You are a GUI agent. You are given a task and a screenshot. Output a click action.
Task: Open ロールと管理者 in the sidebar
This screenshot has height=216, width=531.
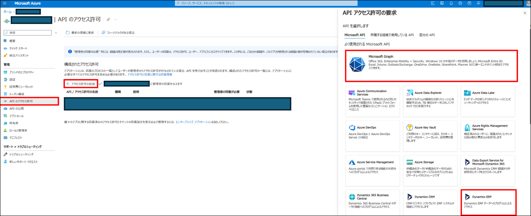coord(18,130)
